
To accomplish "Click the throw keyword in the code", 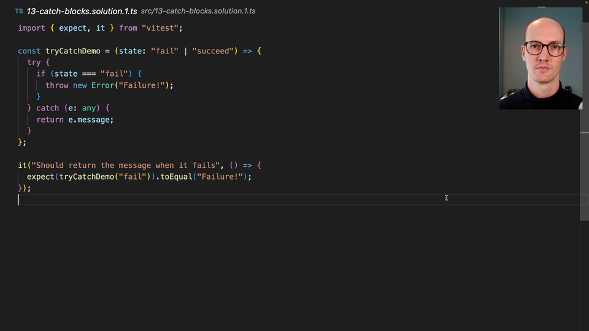I will (x=56, y=85).
